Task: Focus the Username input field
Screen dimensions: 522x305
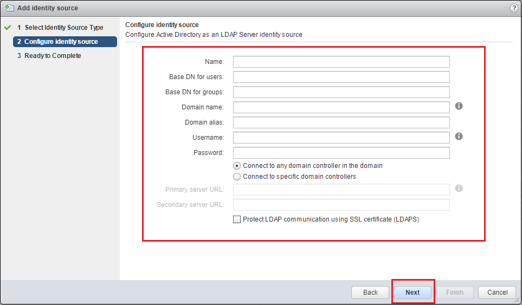Action: coord(341,138)
